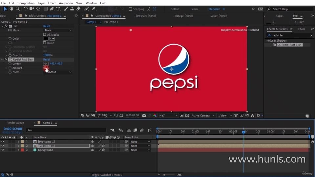
Task: Check the All Masks checkbox
Action: [x=45, y=34]
